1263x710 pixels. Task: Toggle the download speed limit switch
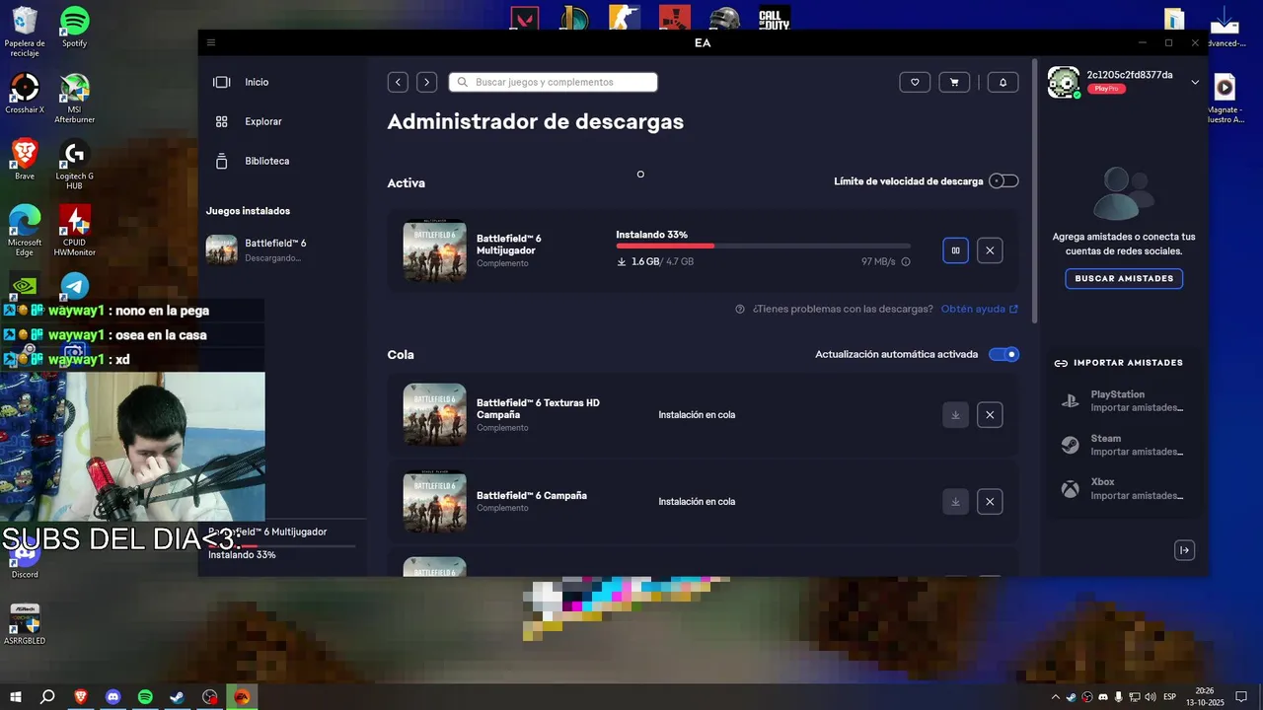tap(1003, 181)
